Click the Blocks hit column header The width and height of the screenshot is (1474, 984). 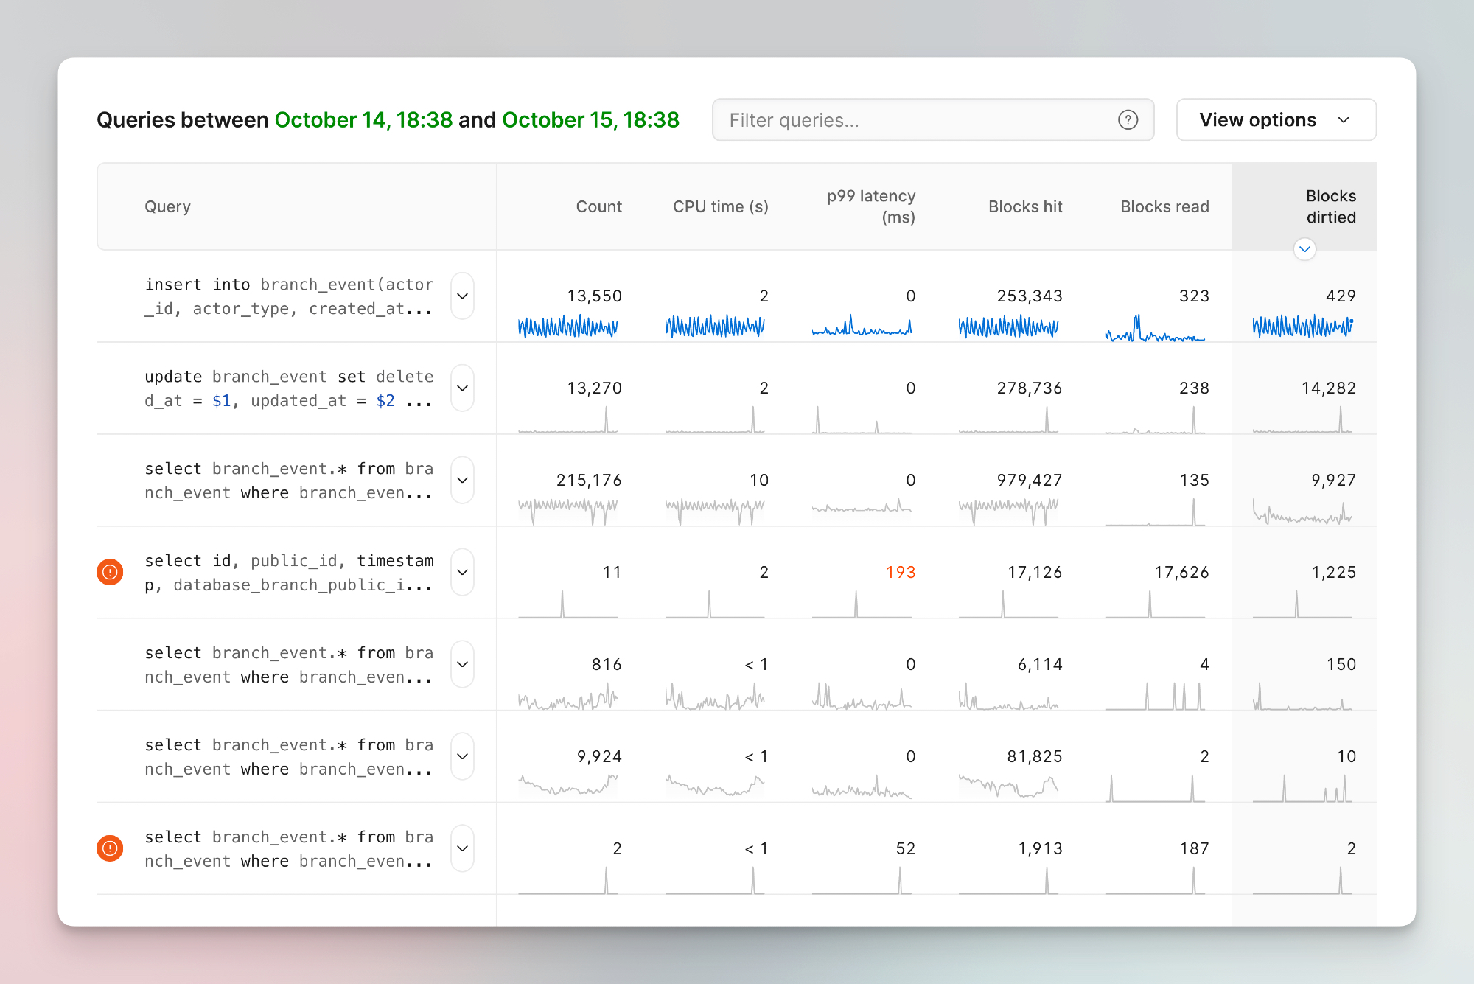click(x=1024, y=207)
